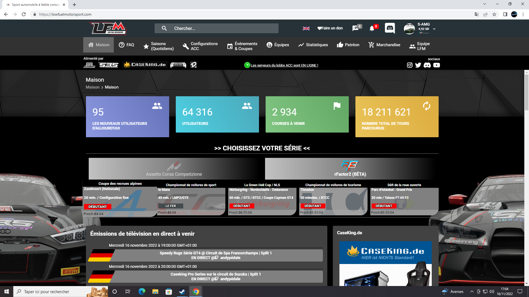Click the ACC lobby servers online link

284,65
